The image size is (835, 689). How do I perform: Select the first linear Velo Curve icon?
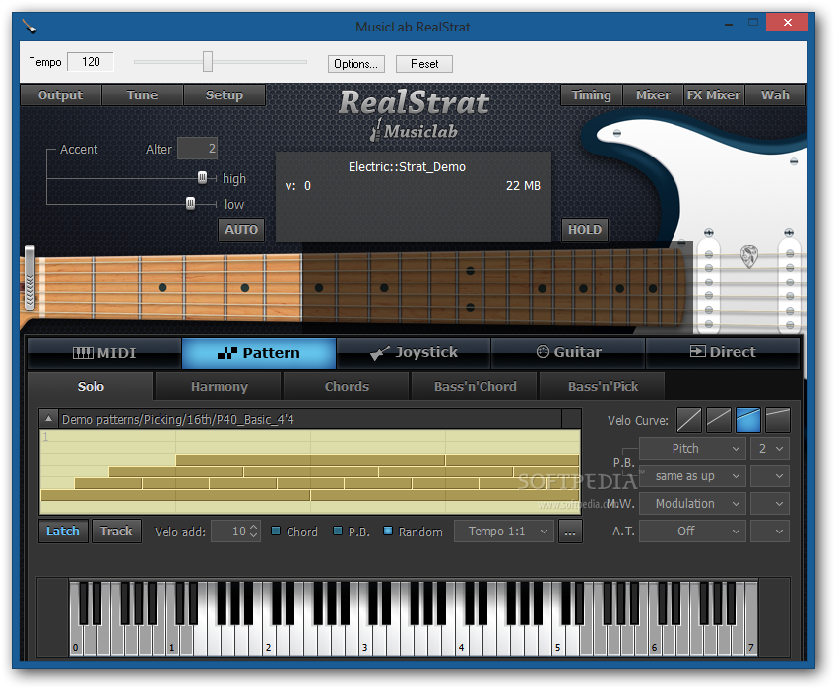coord(688,420)
